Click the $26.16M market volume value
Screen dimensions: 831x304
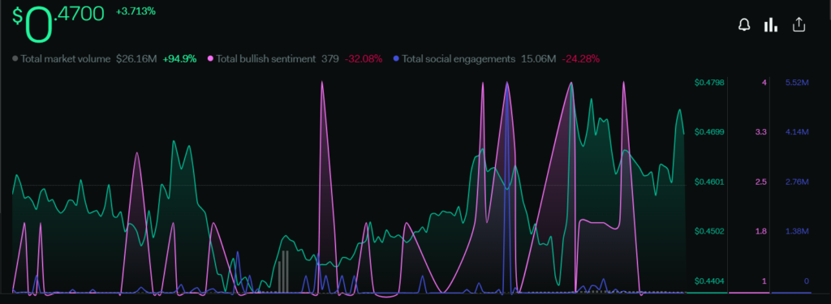(136, 59)
